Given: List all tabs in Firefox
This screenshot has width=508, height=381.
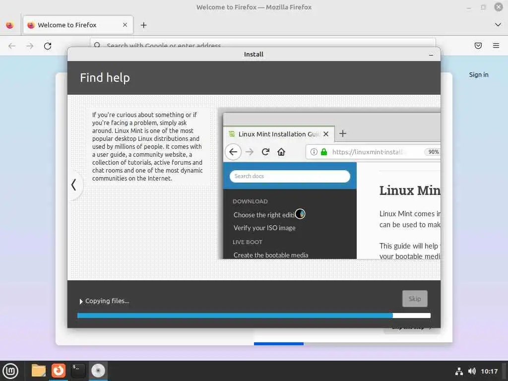Looking at the screenshot, I should 498,25.
